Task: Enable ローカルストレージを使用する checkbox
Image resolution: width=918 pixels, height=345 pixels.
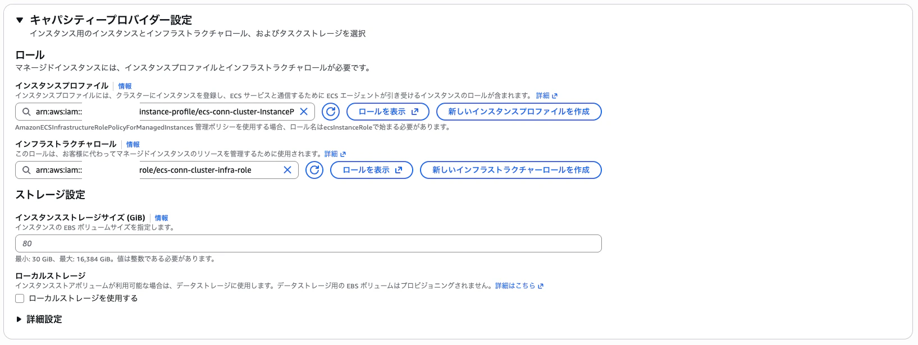Action: 20,298
